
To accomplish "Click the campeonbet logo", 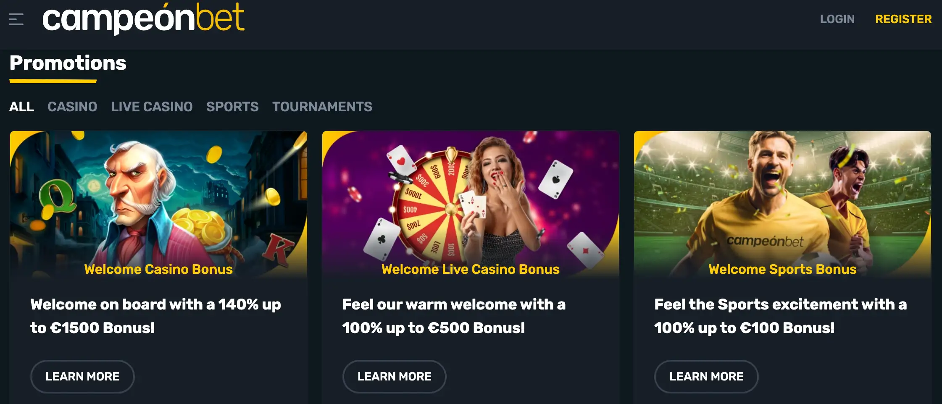I will coord(143,18).
